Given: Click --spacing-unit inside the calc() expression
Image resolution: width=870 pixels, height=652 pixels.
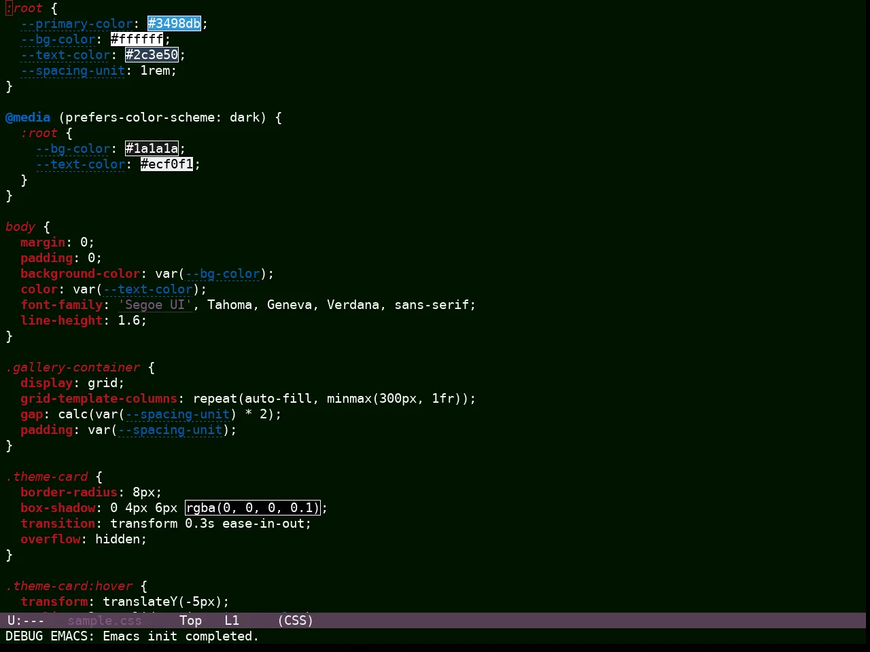Looking at the screenshot, I should point(177,414).
